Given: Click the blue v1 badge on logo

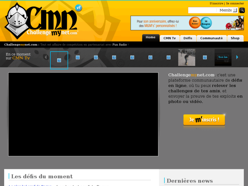Looking at the screenshot, I should [x=78, y=8].
